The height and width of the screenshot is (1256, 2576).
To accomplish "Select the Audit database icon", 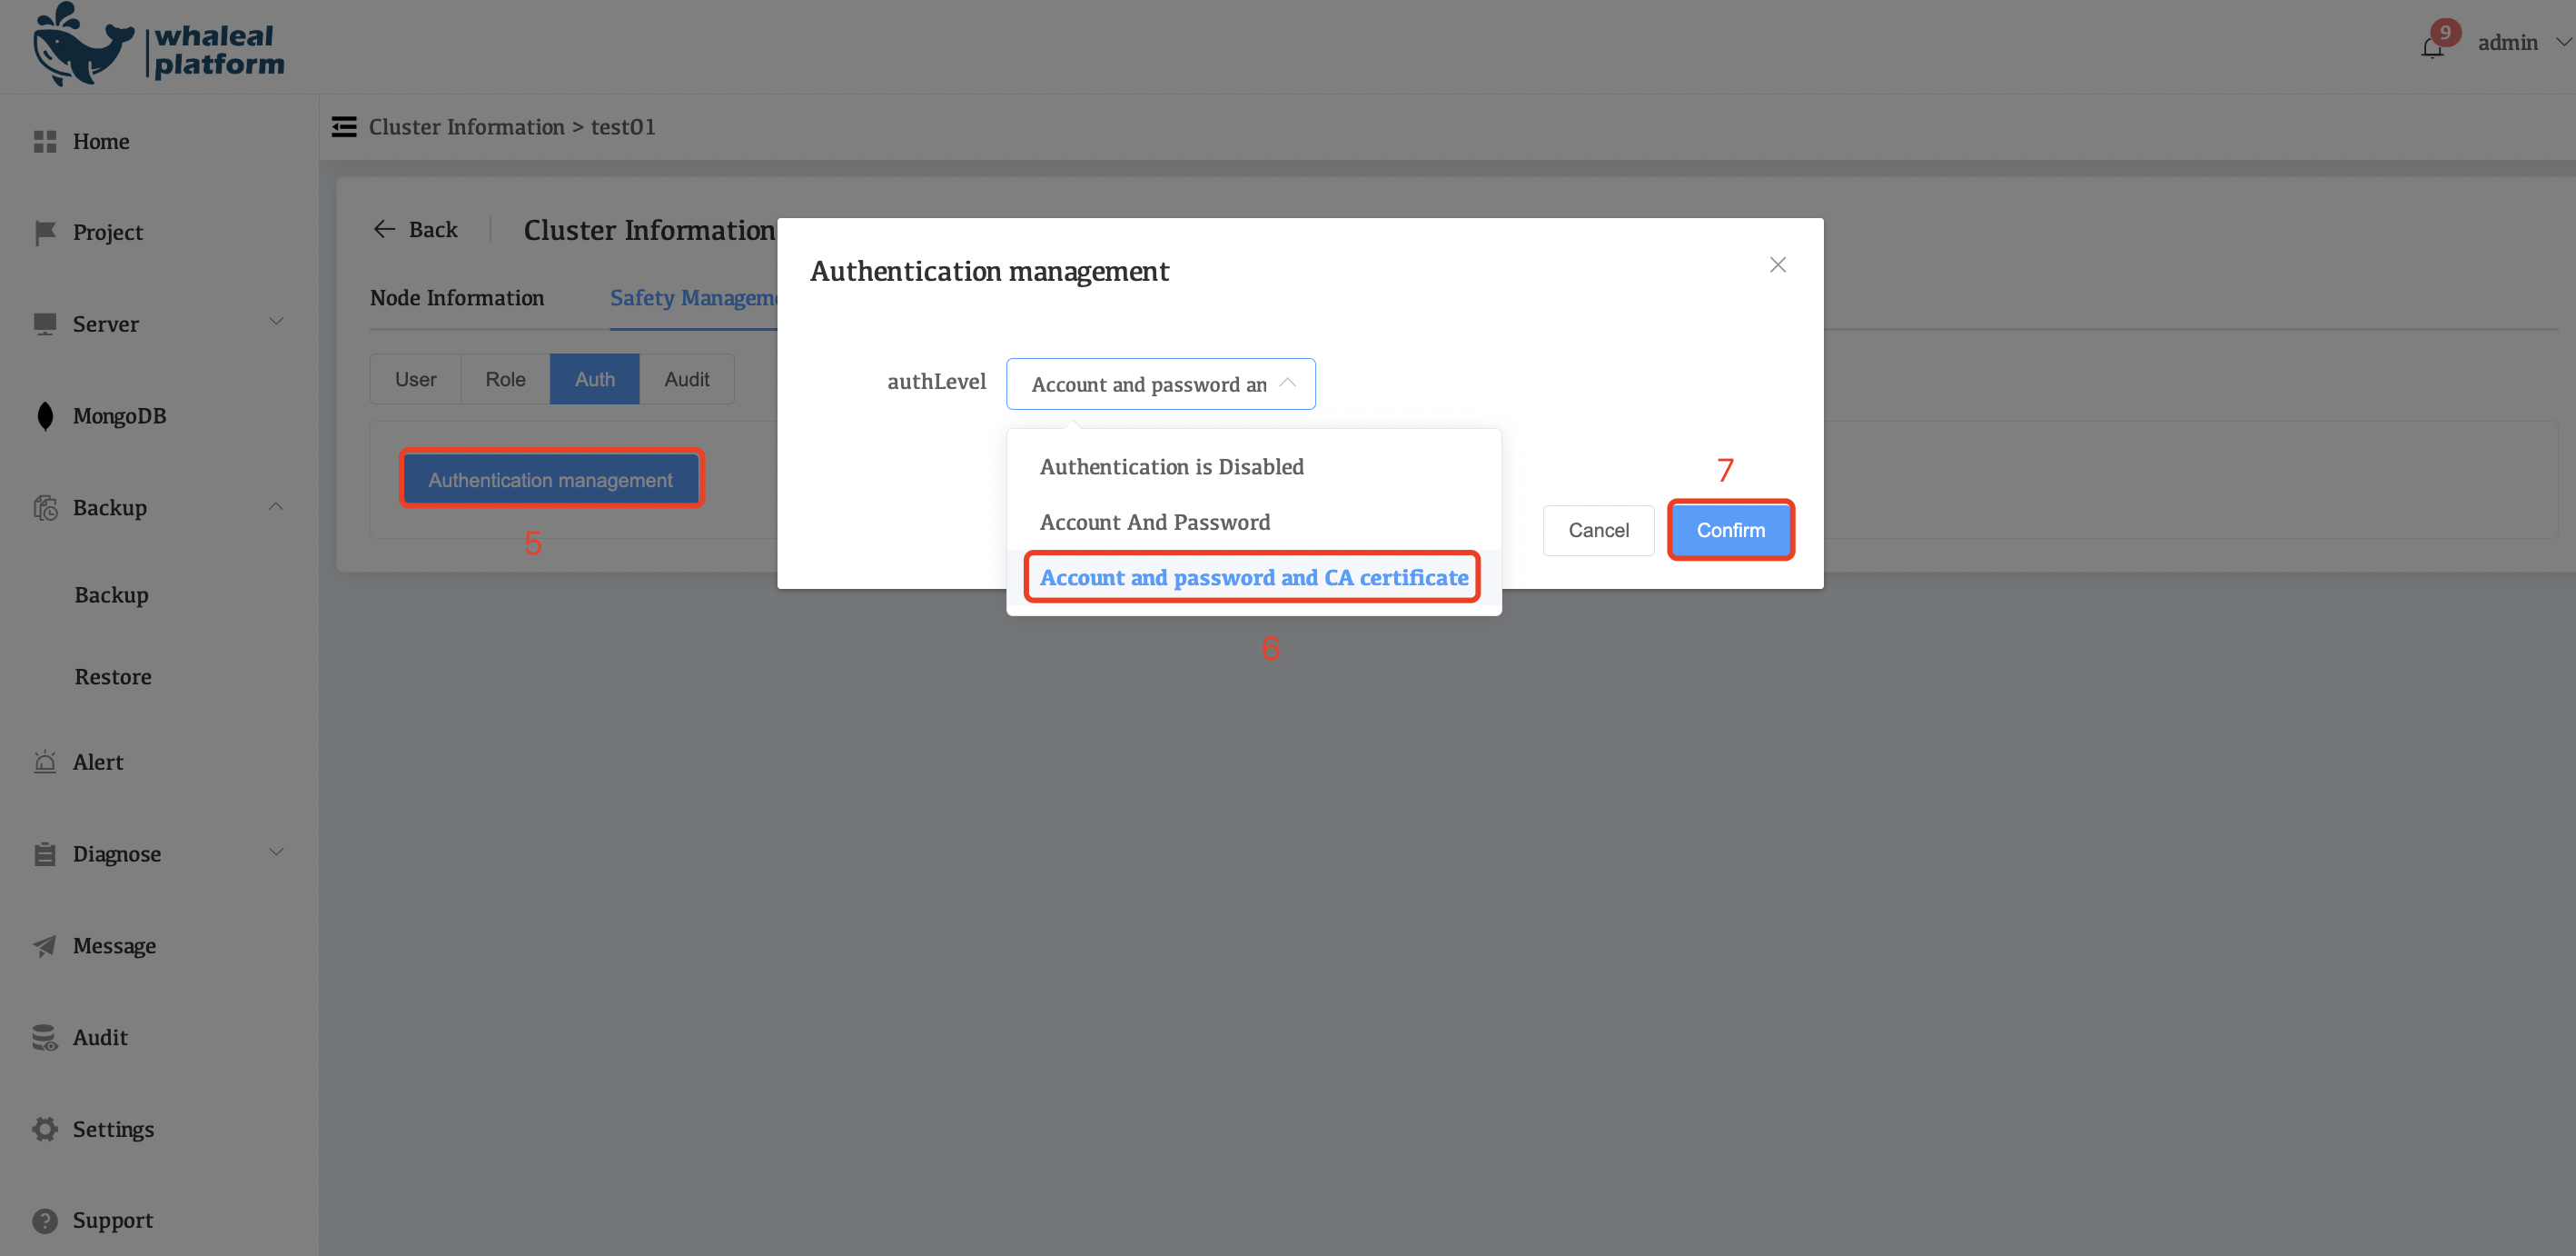I will (45, 1037).
